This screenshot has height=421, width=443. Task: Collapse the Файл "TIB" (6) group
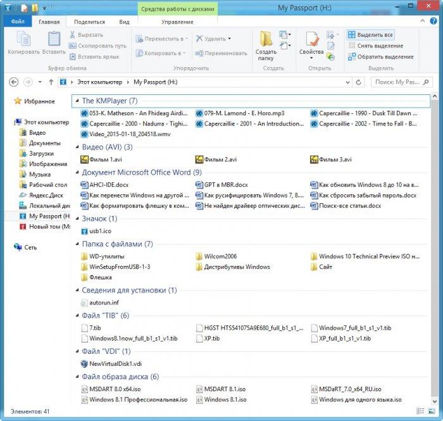click(77, 315)
